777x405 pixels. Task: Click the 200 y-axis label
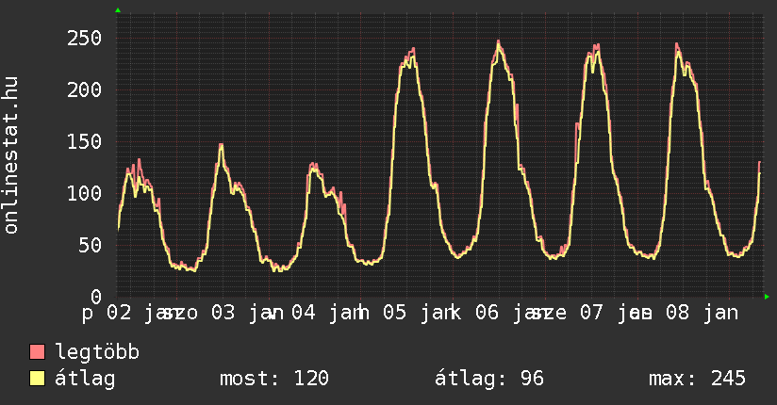point(84,89)
